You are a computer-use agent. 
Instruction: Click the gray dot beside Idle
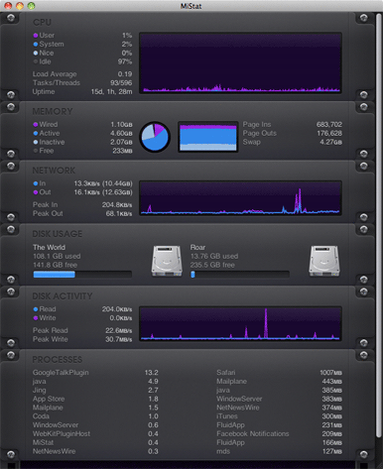(x=36, y=61)
